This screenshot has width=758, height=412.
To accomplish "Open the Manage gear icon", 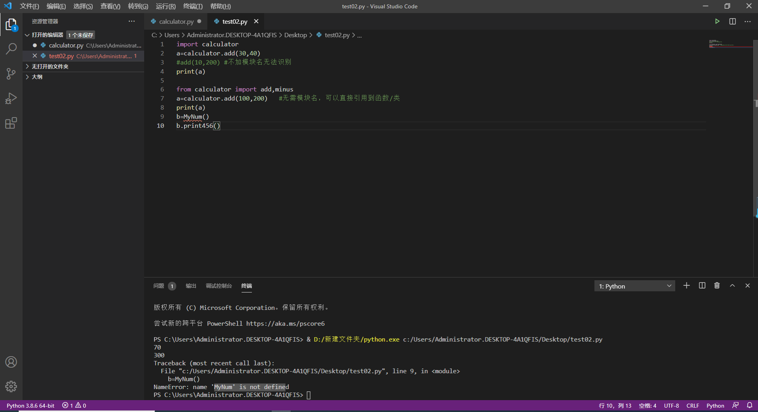I will (x=11, y=386).
